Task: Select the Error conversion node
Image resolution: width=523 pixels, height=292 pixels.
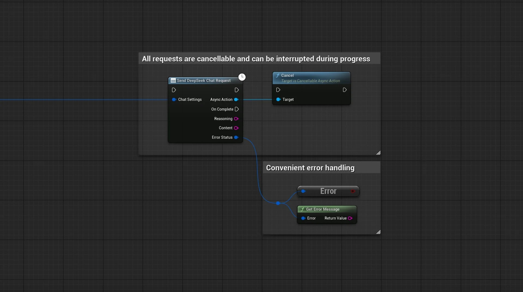Action: tap(328, 191)
